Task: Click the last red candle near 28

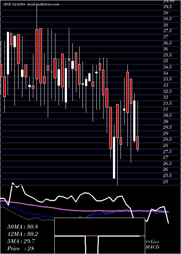Action: pyautogui.click(x=138, y=143)
